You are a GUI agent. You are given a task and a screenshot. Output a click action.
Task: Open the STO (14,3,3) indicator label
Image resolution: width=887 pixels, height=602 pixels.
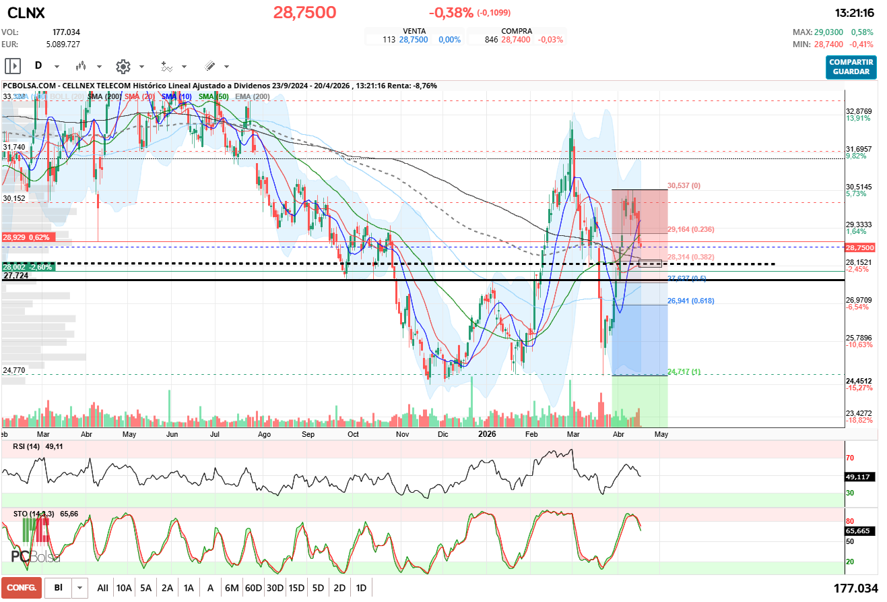click(35, 513)
